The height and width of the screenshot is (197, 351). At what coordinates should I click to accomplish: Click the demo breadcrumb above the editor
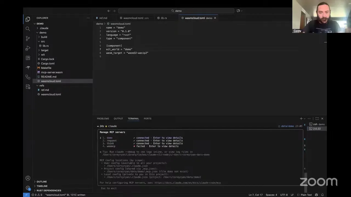point(100,24)
